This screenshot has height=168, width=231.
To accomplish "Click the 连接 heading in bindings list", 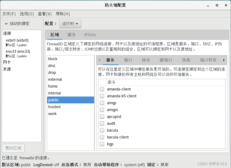I will [7, 33].
